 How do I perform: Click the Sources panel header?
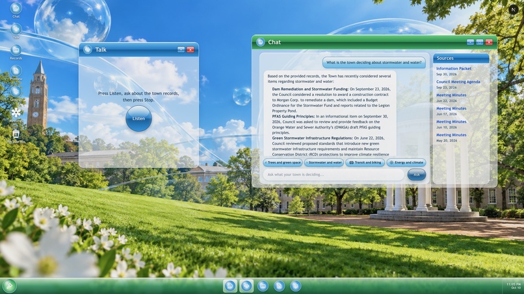click(461, 58)
